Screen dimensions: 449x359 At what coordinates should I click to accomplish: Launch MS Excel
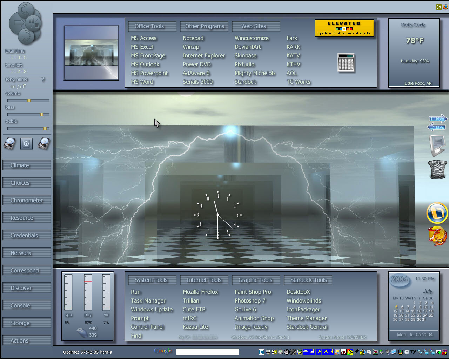tap(142, 47)
